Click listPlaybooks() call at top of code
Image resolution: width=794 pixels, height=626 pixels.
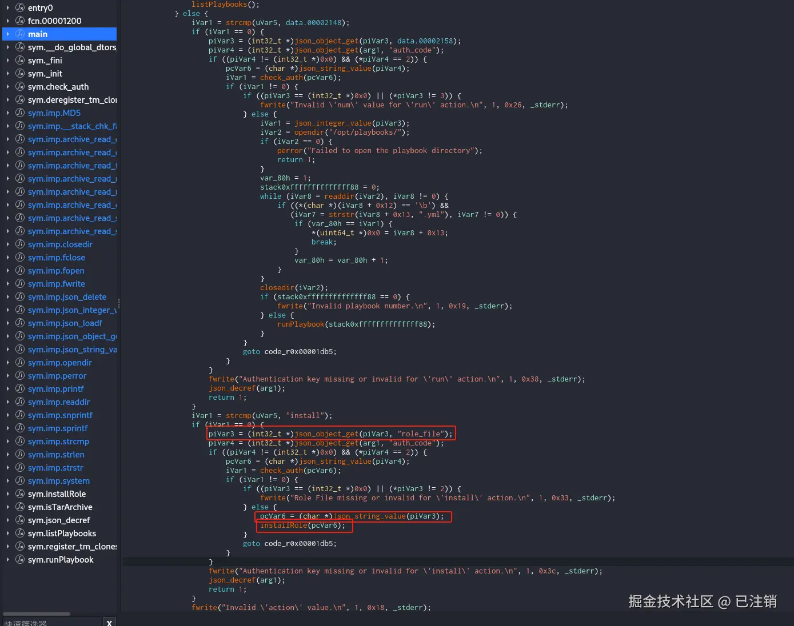pos(225,5)
